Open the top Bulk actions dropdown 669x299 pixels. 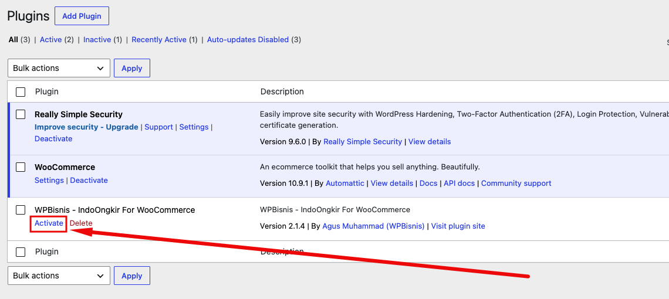point(59,68)
